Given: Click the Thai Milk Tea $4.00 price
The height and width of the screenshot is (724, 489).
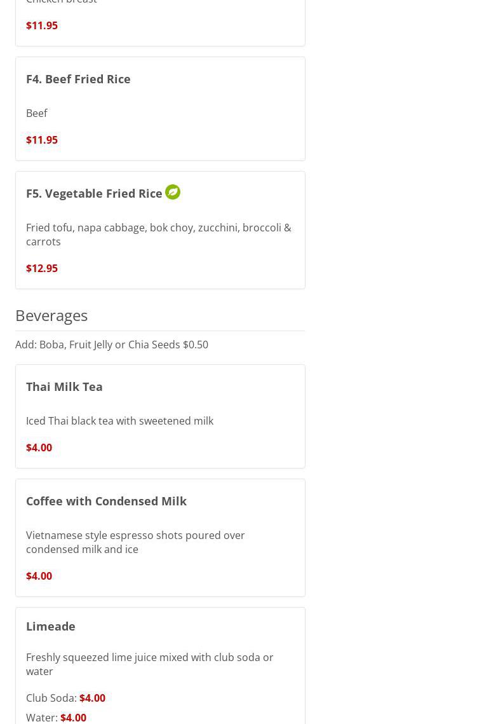Looking at the screenshot, I should (39, 447).
